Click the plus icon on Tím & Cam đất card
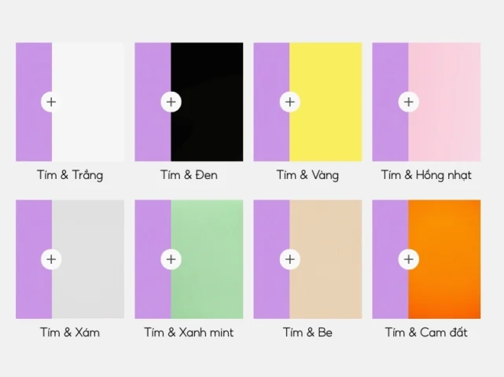504x377 pixels. [409, 259]
